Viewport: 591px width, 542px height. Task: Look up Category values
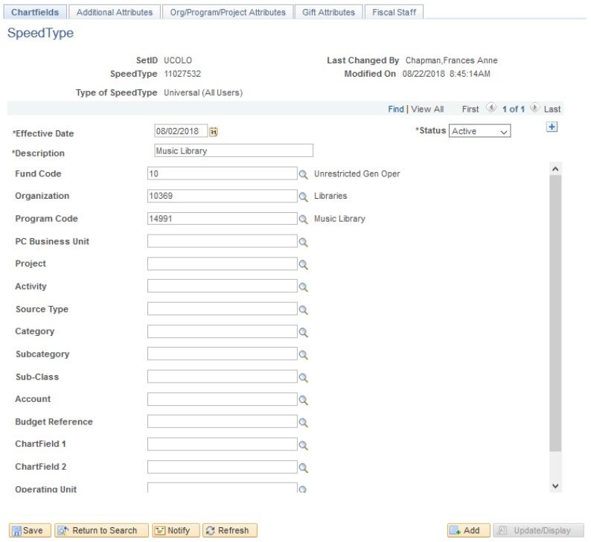(x=303, y=332)
